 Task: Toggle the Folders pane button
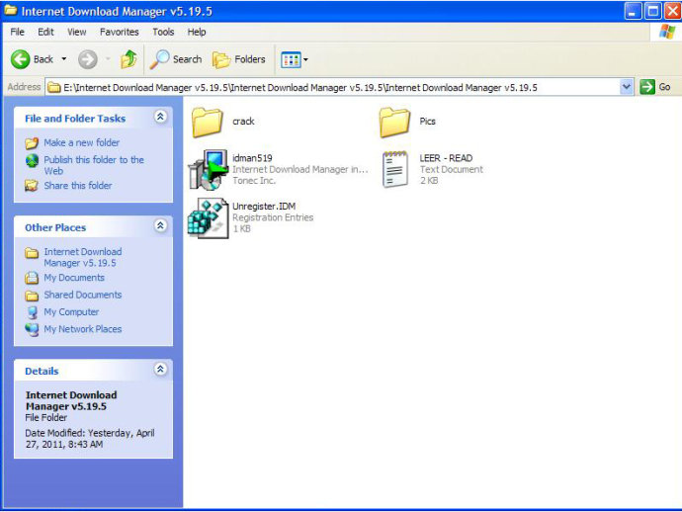point(239,59)
